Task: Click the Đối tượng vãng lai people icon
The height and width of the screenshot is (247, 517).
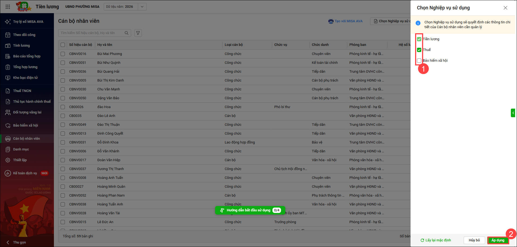Action: [x=8, y=112]
